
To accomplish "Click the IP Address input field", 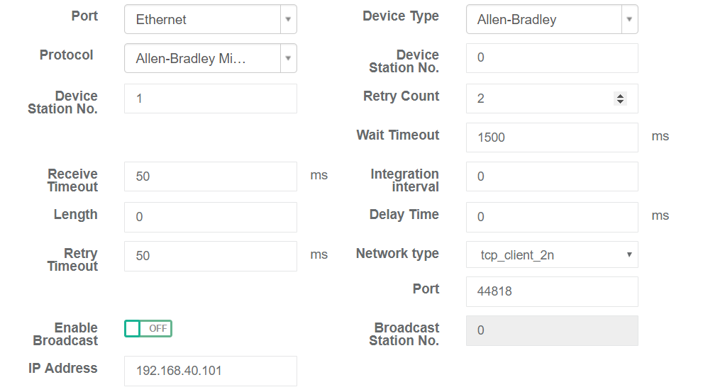I will (210, 371).
